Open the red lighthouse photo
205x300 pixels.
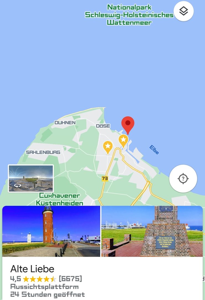click(x=51, y=231)
